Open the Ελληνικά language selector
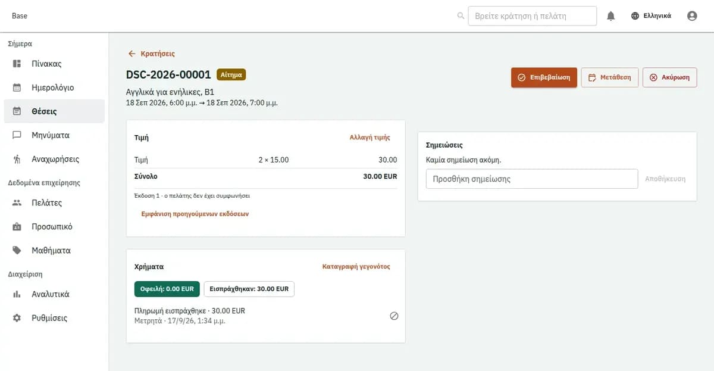The width and height of the screenshot is (714, 371). tap(651, 16)
